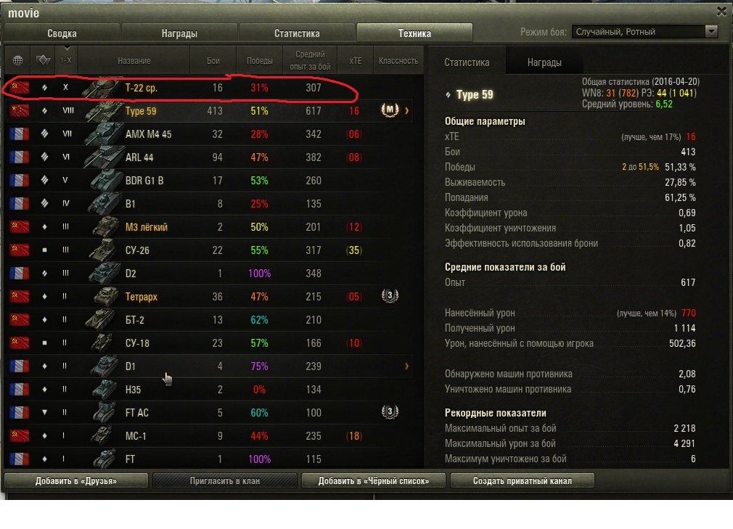Click Добавить в «Чёрный список» button
Viewport: 733px width, 529px height.
tap(374, 480)
